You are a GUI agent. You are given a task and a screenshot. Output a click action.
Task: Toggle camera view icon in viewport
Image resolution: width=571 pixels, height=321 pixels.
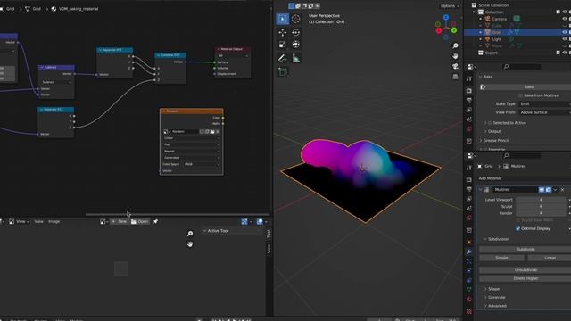tap(455, 66)
